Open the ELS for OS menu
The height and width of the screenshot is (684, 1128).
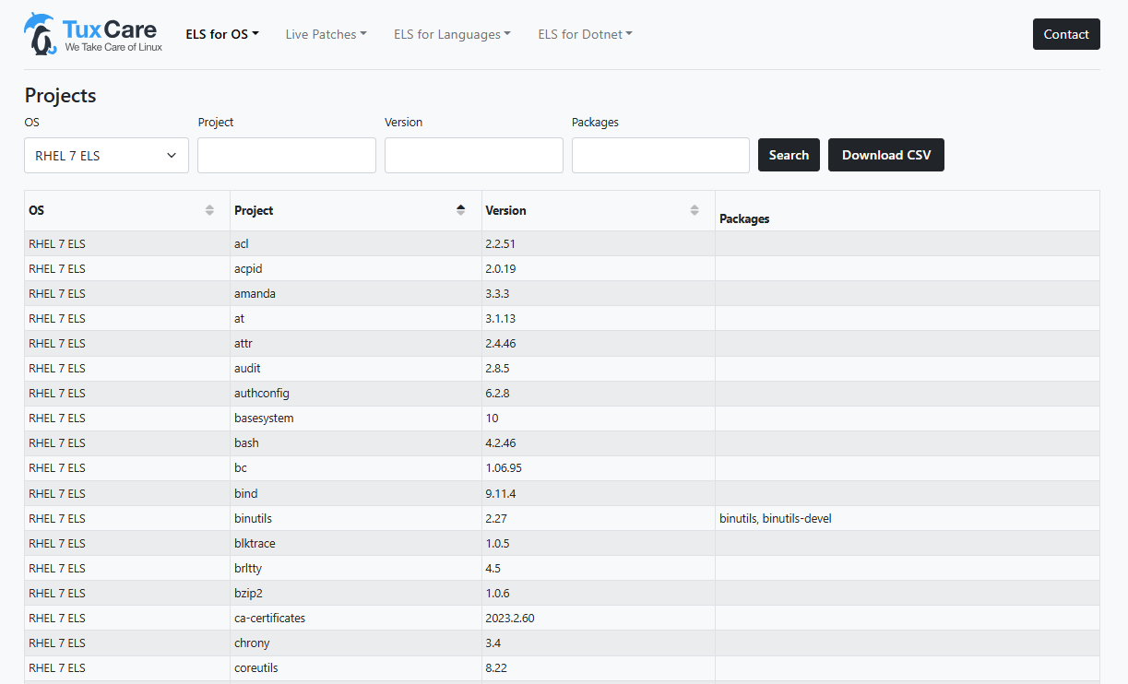click(x=221, y=34)
